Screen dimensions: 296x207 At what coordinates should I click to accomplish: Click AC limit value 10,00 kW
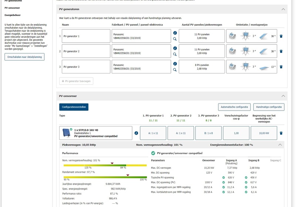(x=264, y=133)
